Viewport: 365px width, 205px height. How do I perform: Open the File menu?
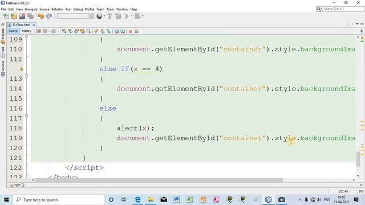pos(3,9)
